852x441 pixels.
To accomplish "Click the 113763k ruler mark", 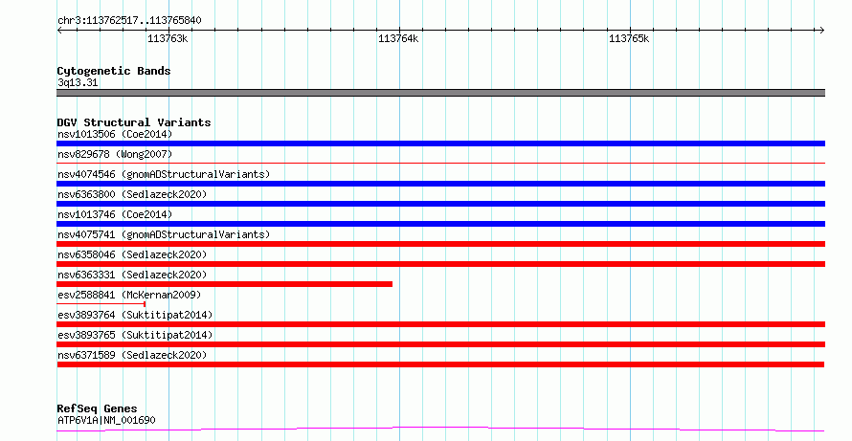I will pyautogui.click(x=168, y=38).
